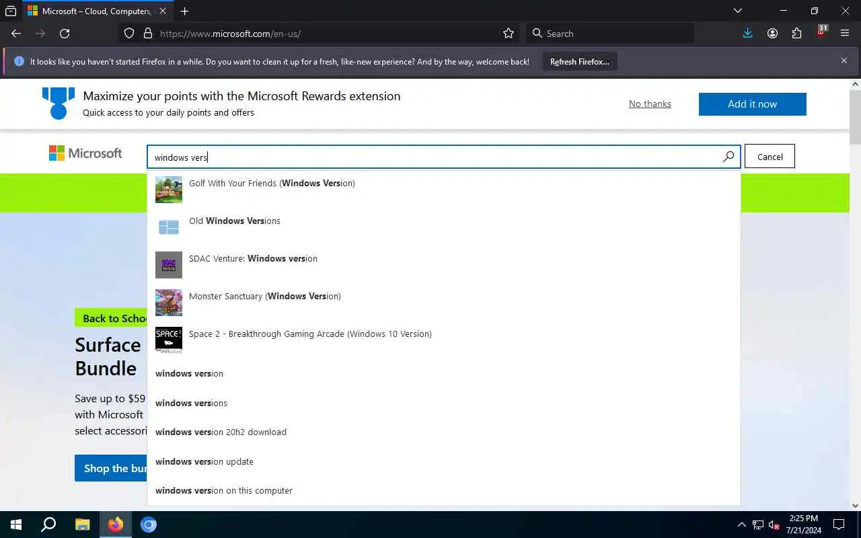The image size is (861, 538).
Task: Click the red extension badge icon
Action: [821, 32]
